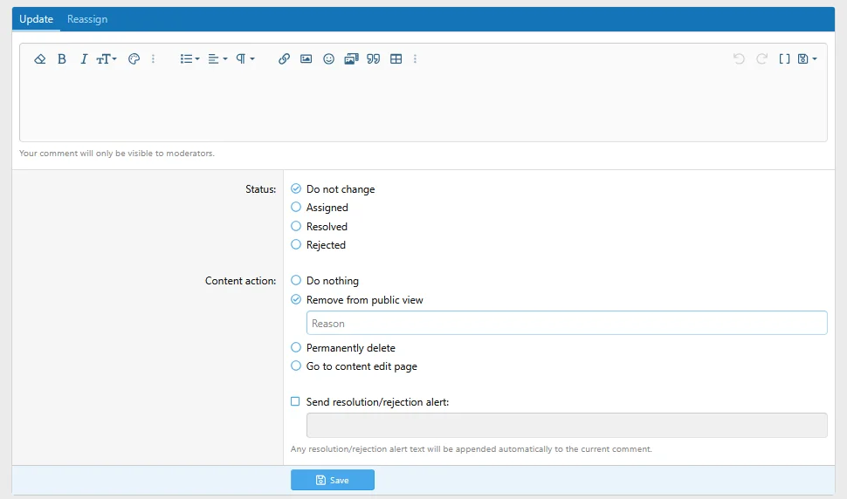Screen dimensions: 847x499
Task: Open the text color palette
Action: coord(134,59)
